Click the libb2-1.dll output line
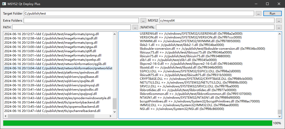 pyautogui.click(x=182, y=45)
